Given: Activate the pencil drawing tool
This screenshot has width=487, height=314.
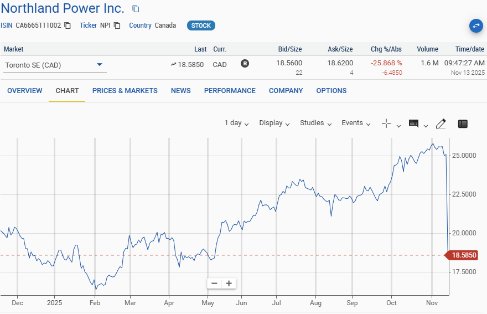Looking at the screenshot, I should (x=441, y=123).
